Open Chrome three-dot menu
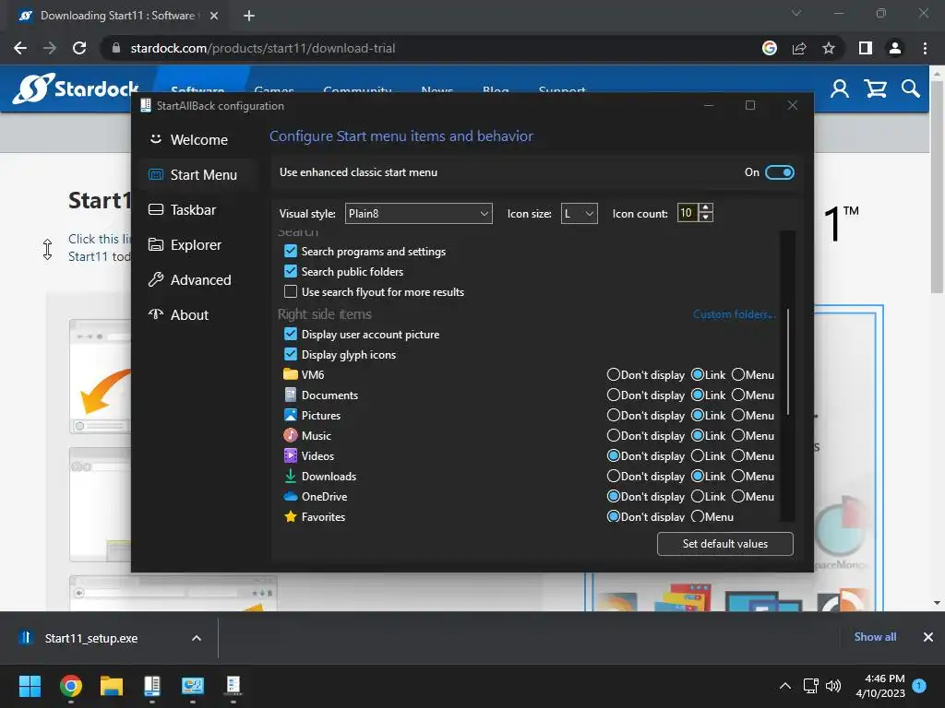The width and height of the screenshot is (945, 708). [x=925, y=48]
